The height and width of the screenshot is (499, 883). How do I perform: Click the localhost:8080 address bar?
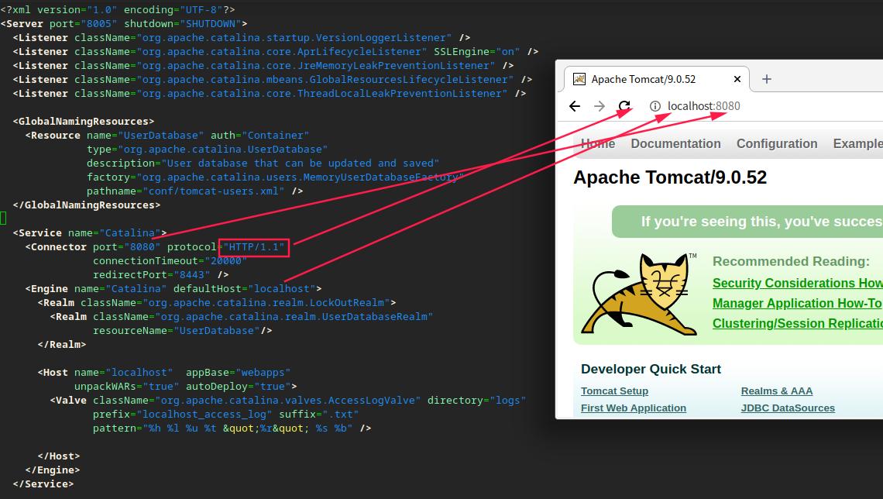tap(701, 106)
